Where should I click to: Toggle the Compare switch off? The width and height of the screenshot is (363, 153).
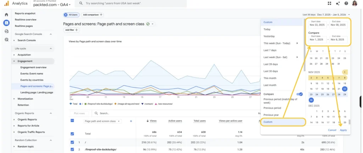point(300,94)
